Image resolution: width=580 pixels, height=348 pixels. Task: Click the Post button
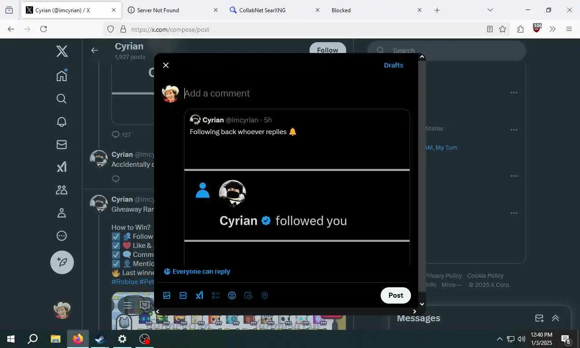tap(396, 295)
